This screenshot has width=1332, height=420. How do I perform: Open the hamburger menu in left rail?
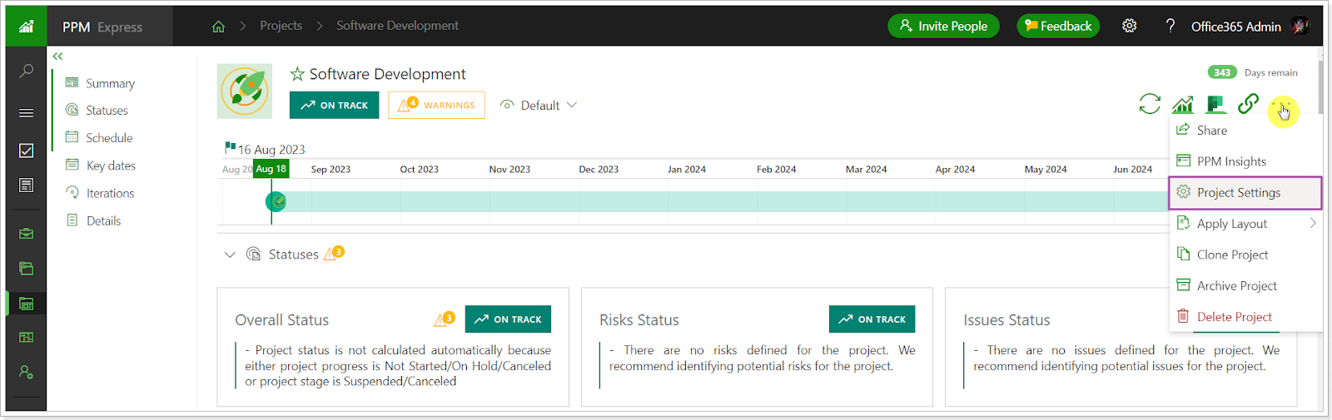(27, 113)
